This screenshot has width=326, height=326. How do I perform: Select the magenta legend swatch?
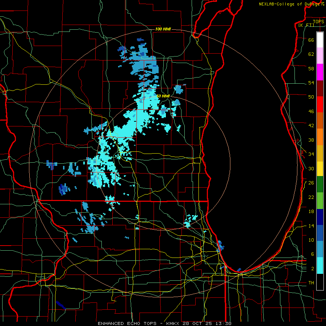coord(320,72)
